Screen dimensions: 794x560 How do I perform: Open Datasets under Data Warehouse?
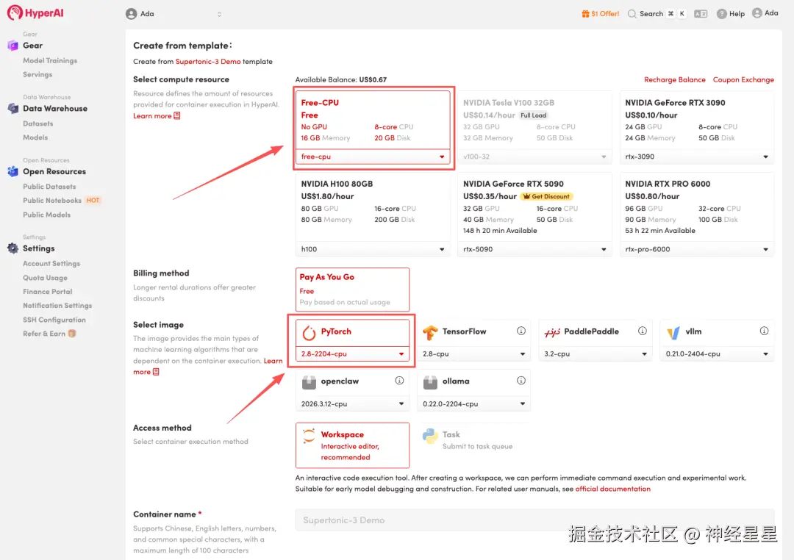click(x=38, y=123)
